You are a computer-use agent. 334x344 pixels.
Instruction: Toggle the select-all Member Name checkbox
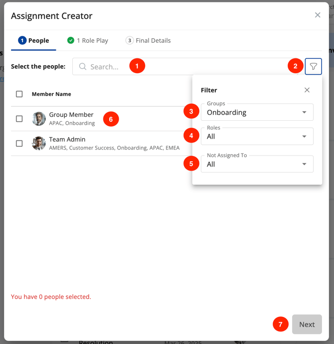click(x=19, y=94)
